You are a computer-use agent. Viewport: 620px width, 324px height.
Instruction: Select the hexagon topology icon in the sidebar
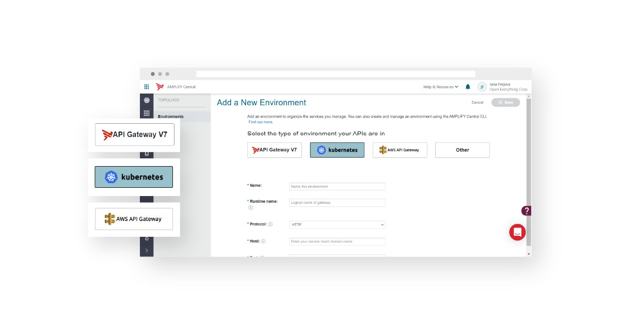(147, 100)
